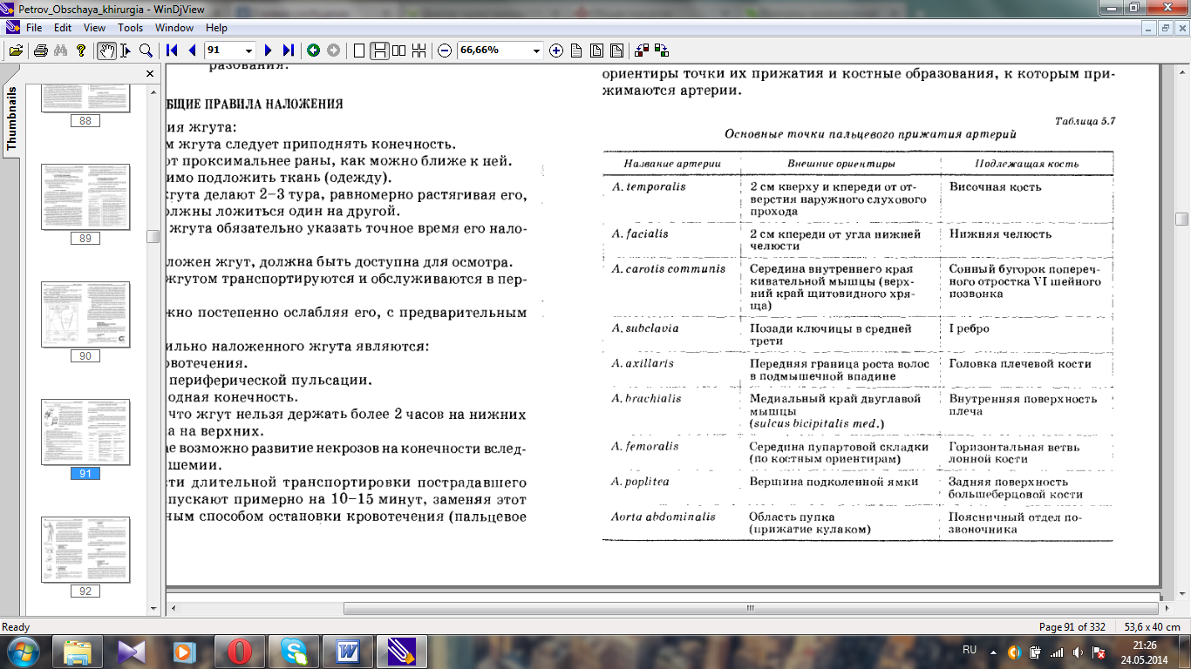Switch to continuous facing pages layout
1191x669 pixels.
click(419, 51)
